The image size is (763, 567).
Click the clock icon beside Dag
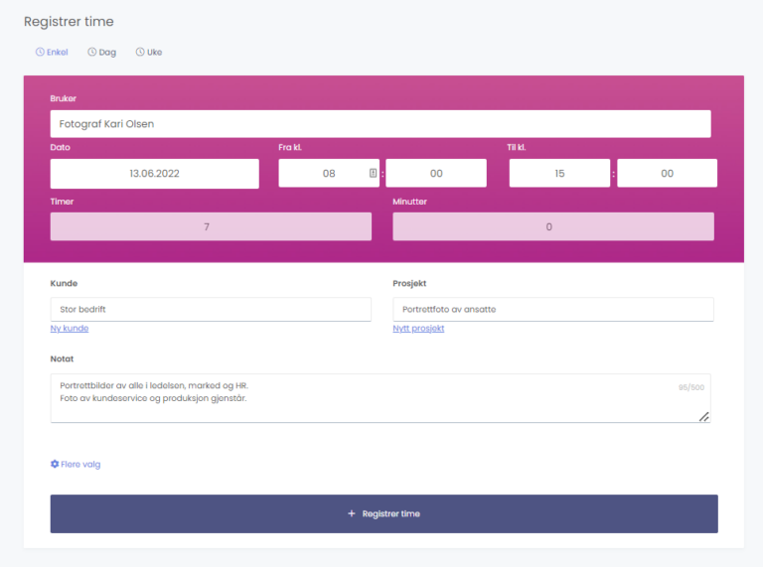91,52
